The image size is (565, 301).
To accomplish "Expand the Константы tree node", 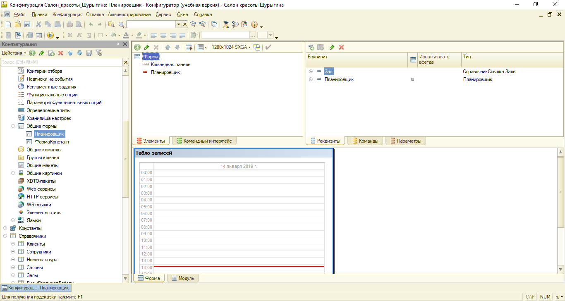I will click(5, 228).
